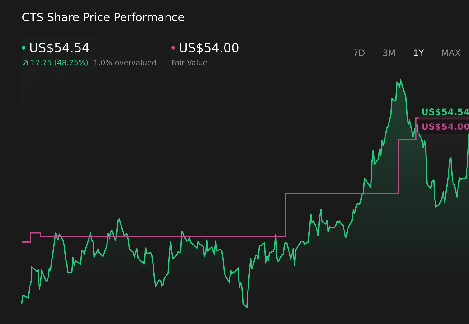Click the 17.75 (48.25%) gain text

click(59, 62)
